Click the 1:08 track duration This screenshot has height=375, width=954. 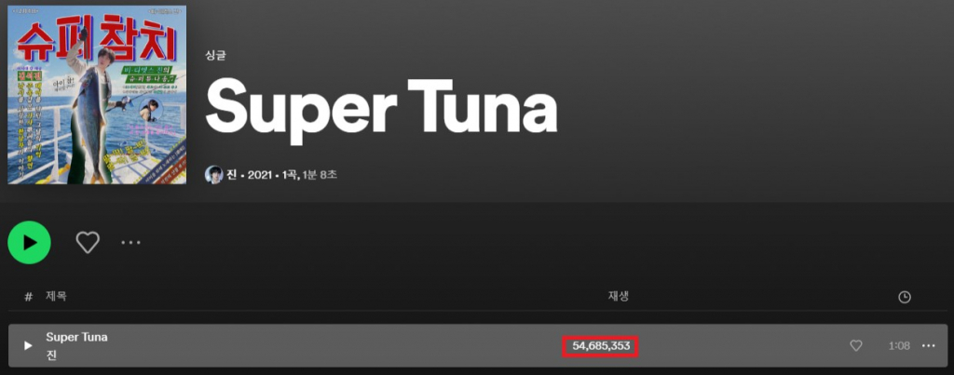tap(899, 345)
